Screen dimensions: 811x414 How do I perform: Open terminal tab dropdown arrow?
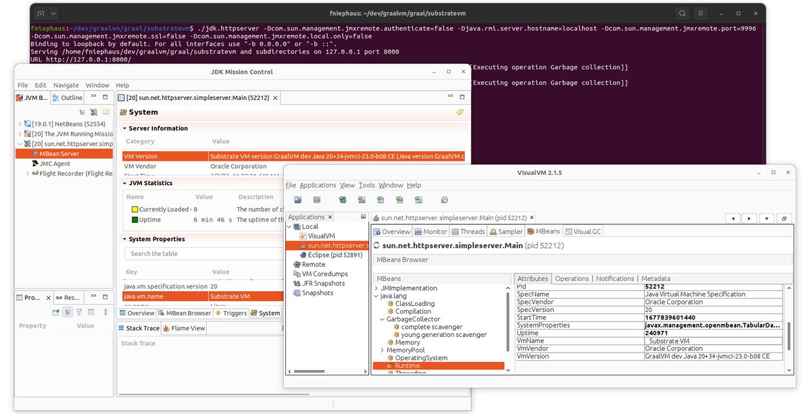click(54, 13)
